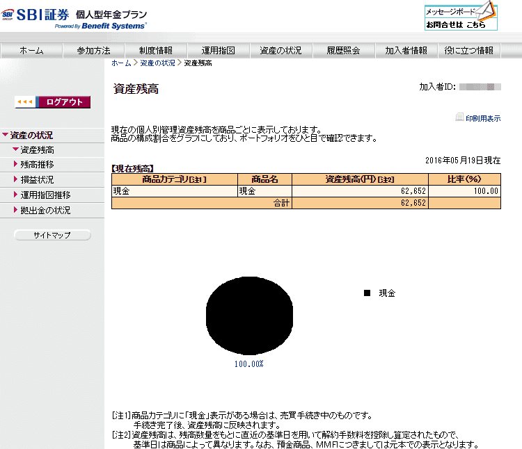Screen dimensions: 522x449
Task: Click the 商品名 column header
Action: coord(264,179)
